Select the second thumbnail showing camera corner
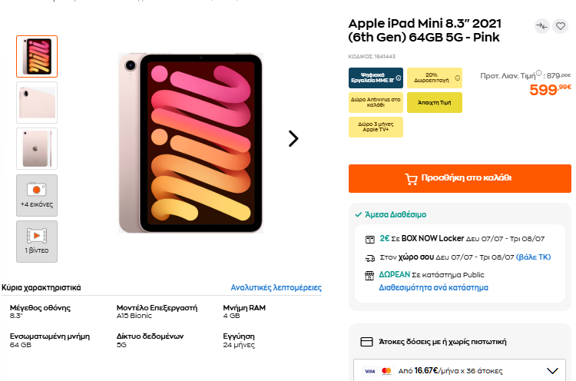576x381 pixels. (37, 102)
